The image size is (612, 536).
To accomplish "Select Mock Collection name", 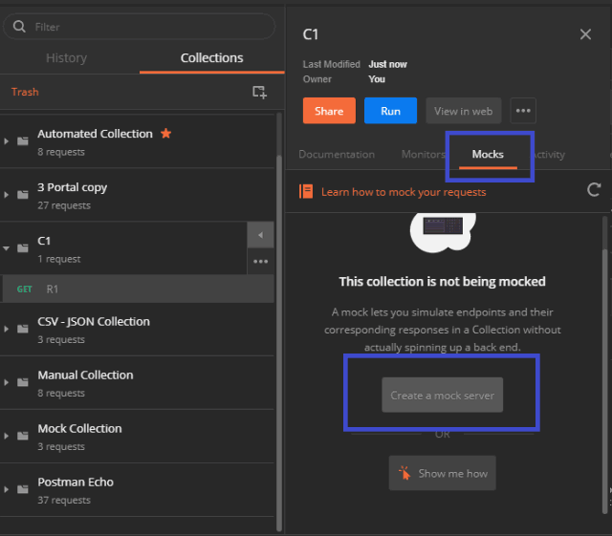I will coord(79,428).
